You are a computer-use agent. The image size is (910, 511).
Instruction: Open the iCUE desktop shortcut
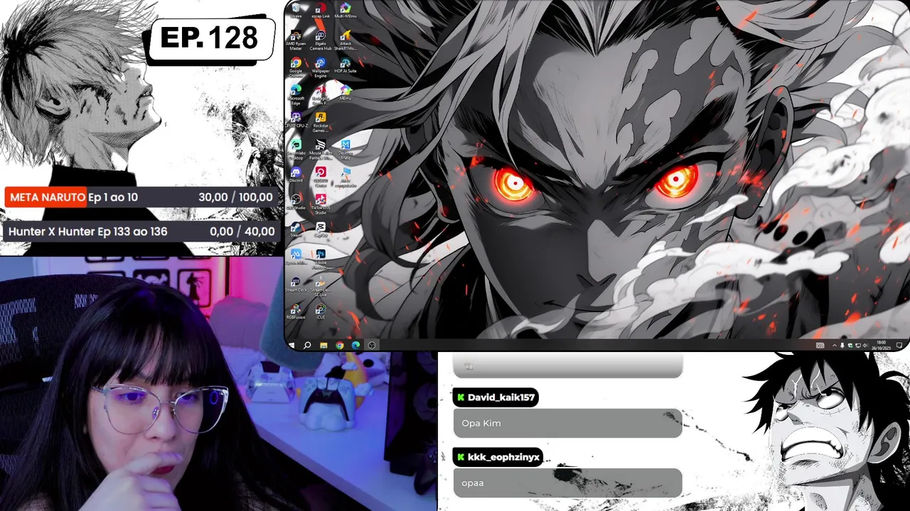[x=321, y=311]
